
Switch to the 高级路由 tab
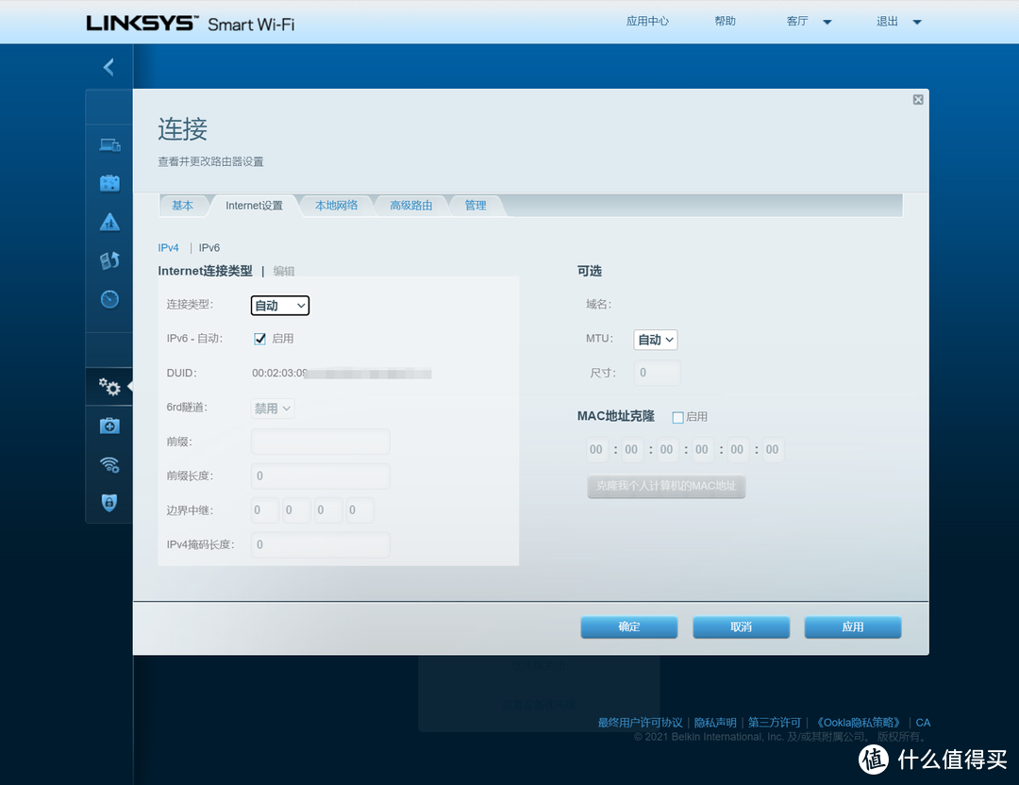(x=411, y=206)
